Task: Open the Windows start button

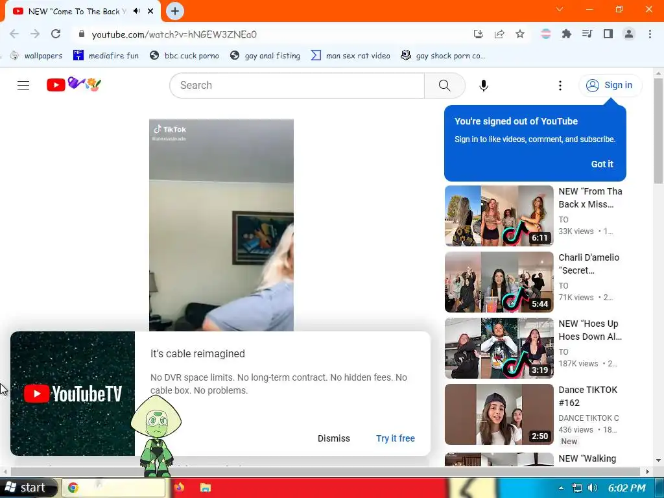Action: coord(27,488)
